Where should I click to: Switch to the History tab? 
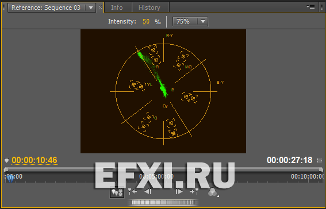click(149, 7)
